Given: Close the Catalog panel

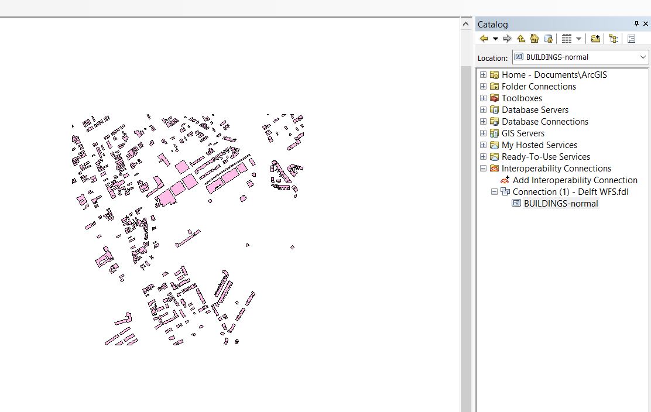Looking at the screenshot, I should 646,24.
